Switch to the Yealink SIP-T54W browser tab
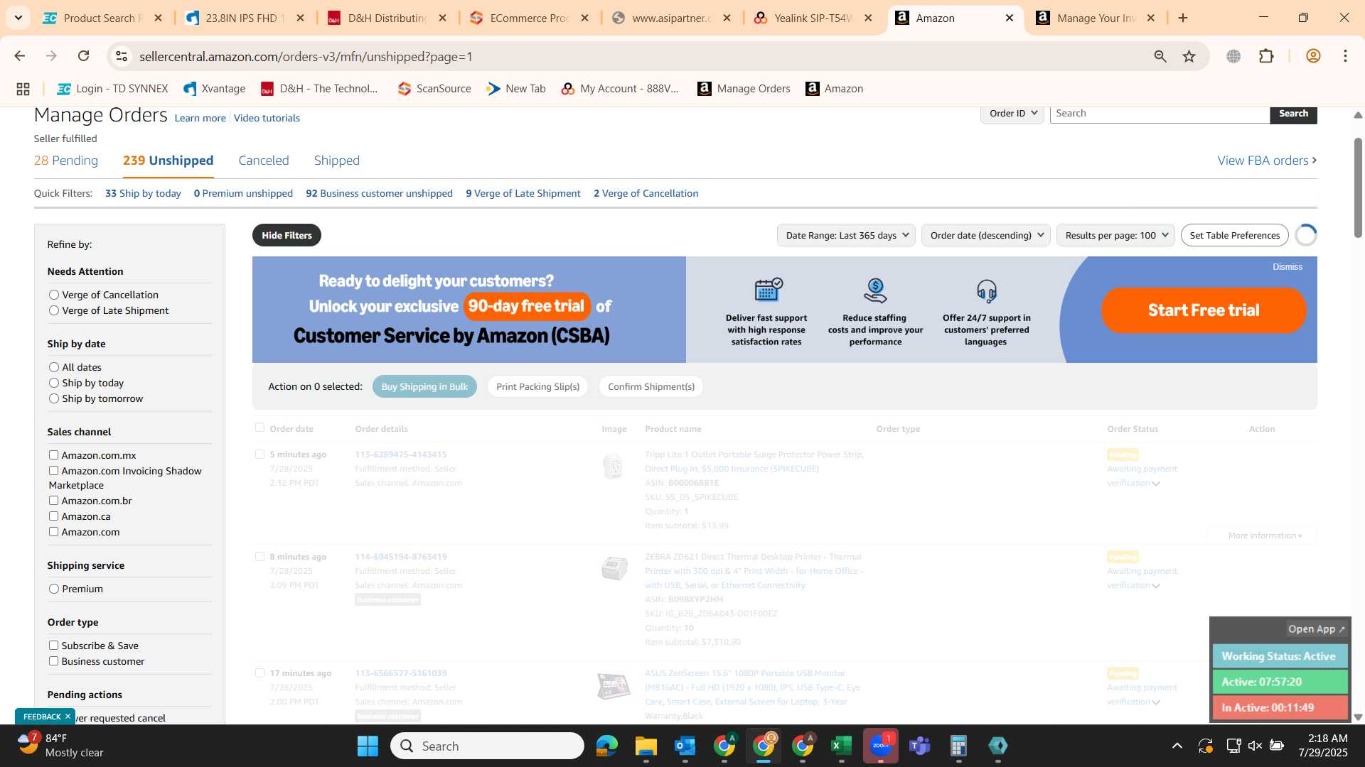1365x767 pixels. click(x=814, y=18)
